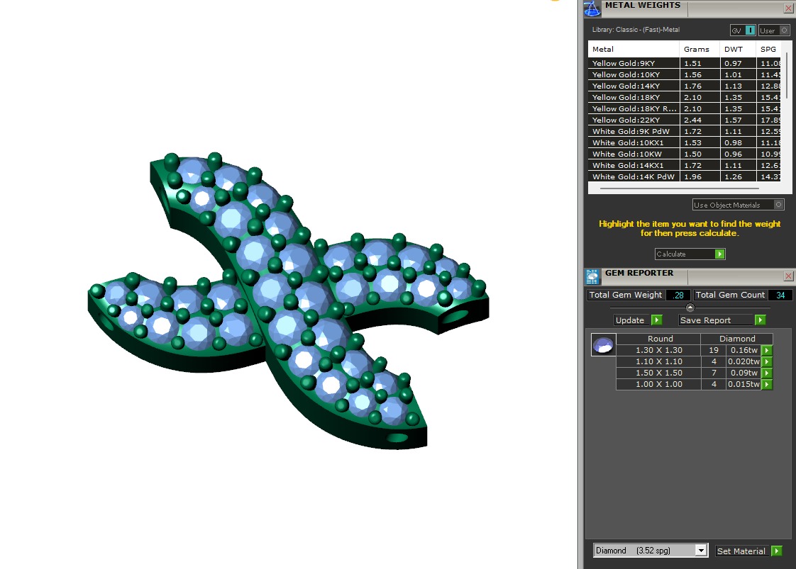Click the gem count 7 cell

[714, 373]
